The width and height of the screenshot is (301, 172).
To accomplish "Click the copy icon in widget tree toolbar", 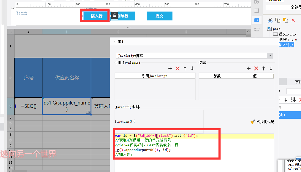I will coord(278,20).
